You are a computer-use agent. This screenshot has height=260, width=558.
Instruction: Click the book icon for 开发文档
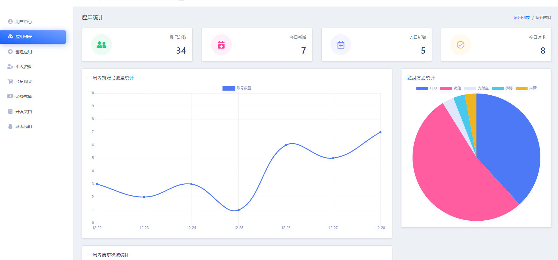click(10, 111)
